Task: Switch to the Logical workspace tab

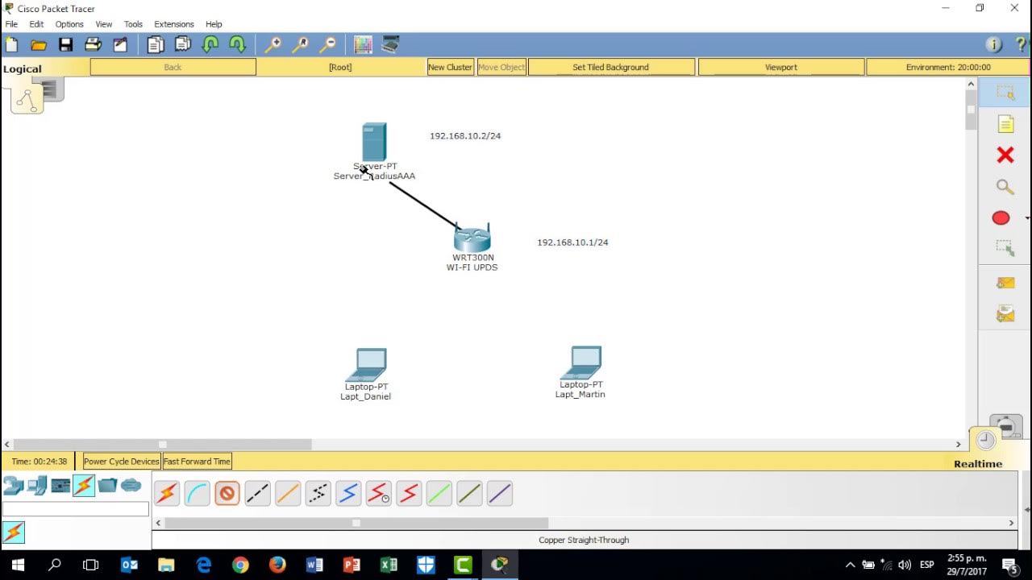Action: [x=23, y=68]
